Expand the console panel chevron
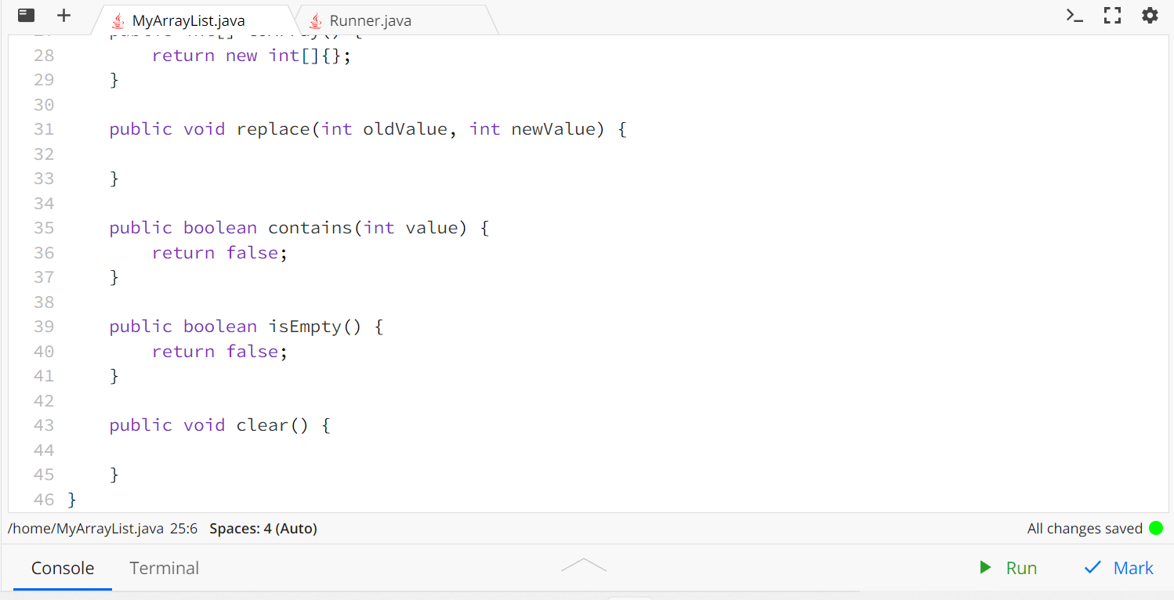1174x600 pixels. point(583,563)
